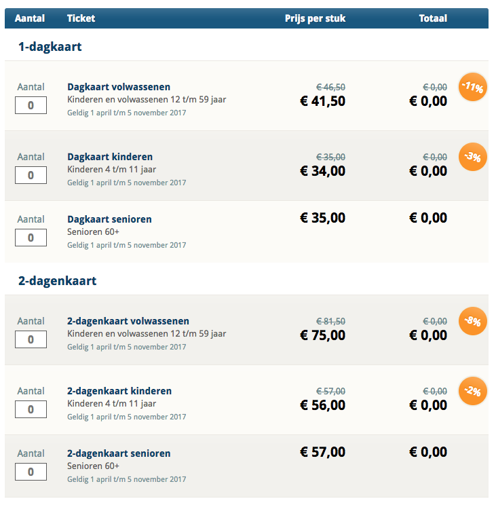Image resolution: width=496 pixels, height=505 pixels.
Task: Open the 2-dagenkaart volwassenen ticket title
Action: (128, 321)
